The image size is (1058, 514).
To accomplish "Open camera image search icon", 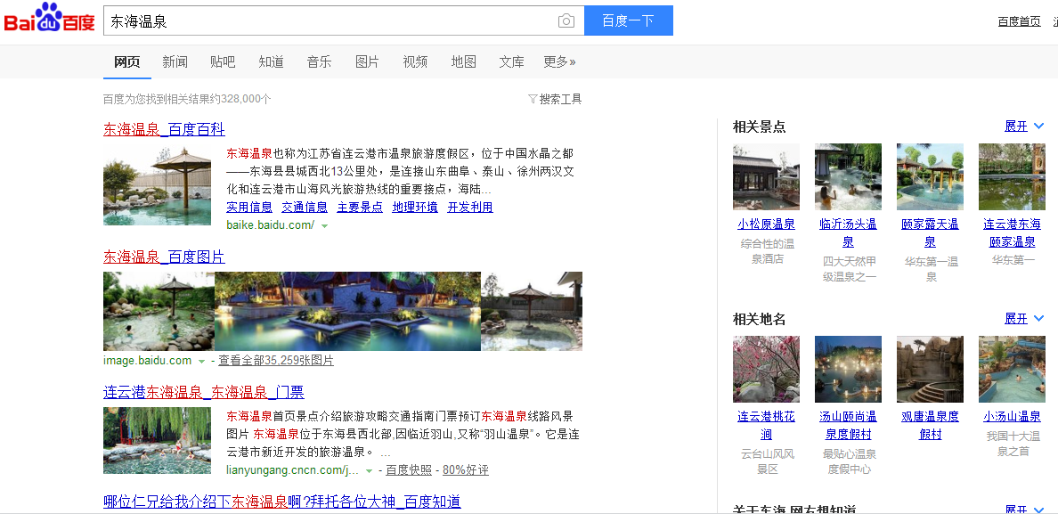I will (566, 20).
